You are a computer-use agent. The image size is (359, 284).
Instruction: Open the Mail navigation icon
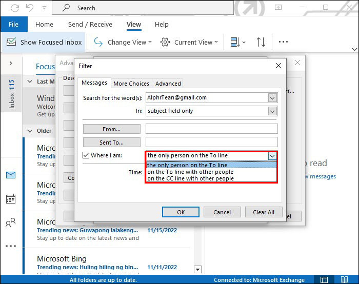tap(11, 175)
